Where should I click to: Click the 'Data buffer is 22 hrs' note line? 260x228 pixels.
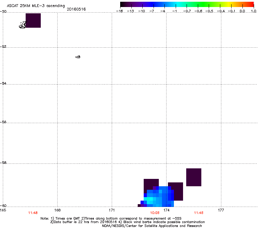127,222
